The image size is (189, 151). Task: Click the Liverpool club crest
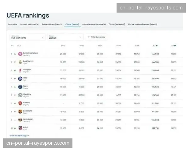[x=20, y=70]
